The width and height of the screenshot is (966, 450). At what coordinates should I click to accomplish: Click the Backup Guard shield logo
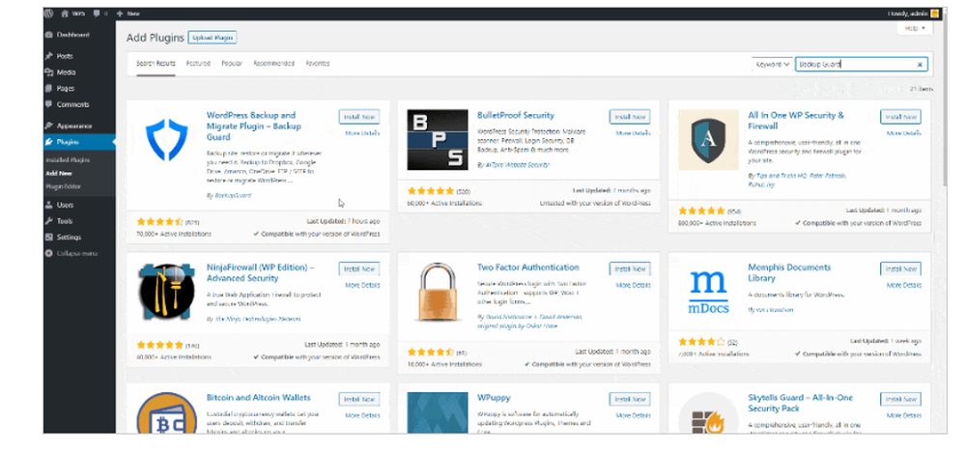pos(166,140)
